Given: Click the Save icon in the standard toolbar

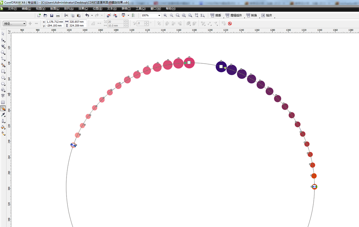Looking at the screenshot, I should (x=51, y=15).
